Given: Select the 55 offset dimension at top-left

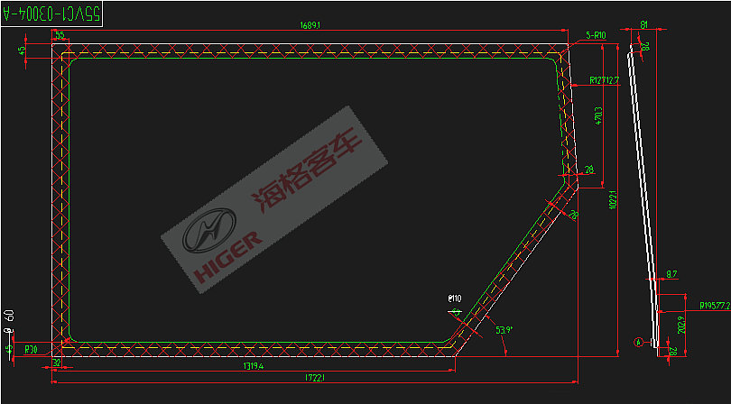Looking at the screenshot, I should (60, 35).
